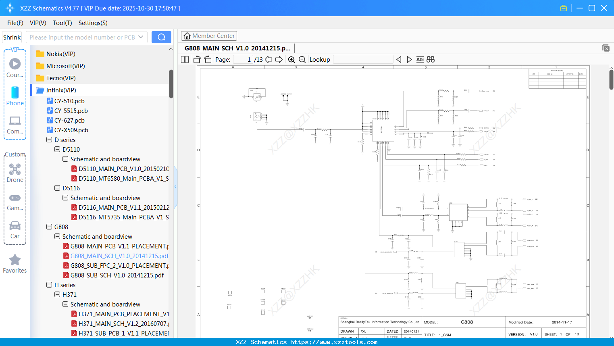Zoom out of the schematic page
This screenshot has width=614, height=346.
pos(302,59)
